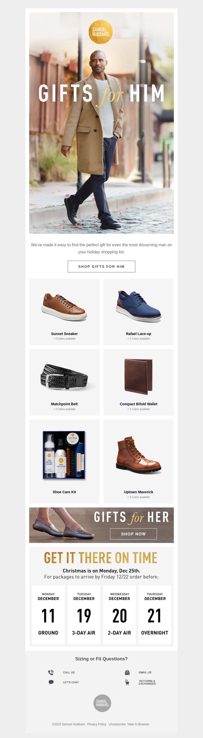The height and width of the screenshot is (738, 203).
Task: Click the December 21 Overnight shipping card
Action: 155,614
